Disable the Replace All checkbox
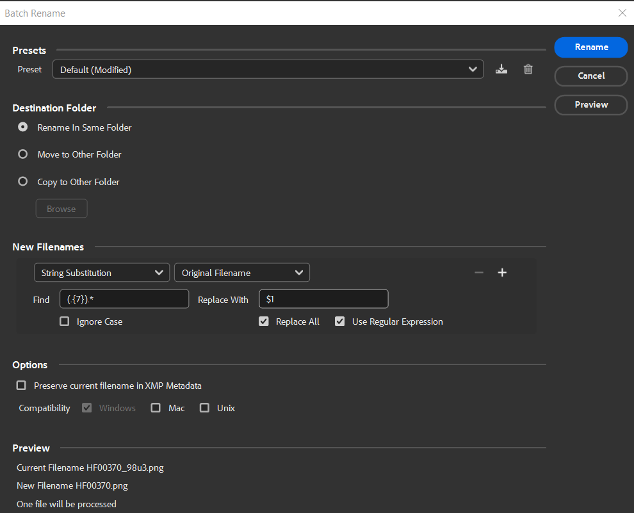The image size is (634, 513). pyautogui.click(x=263, y=322)
